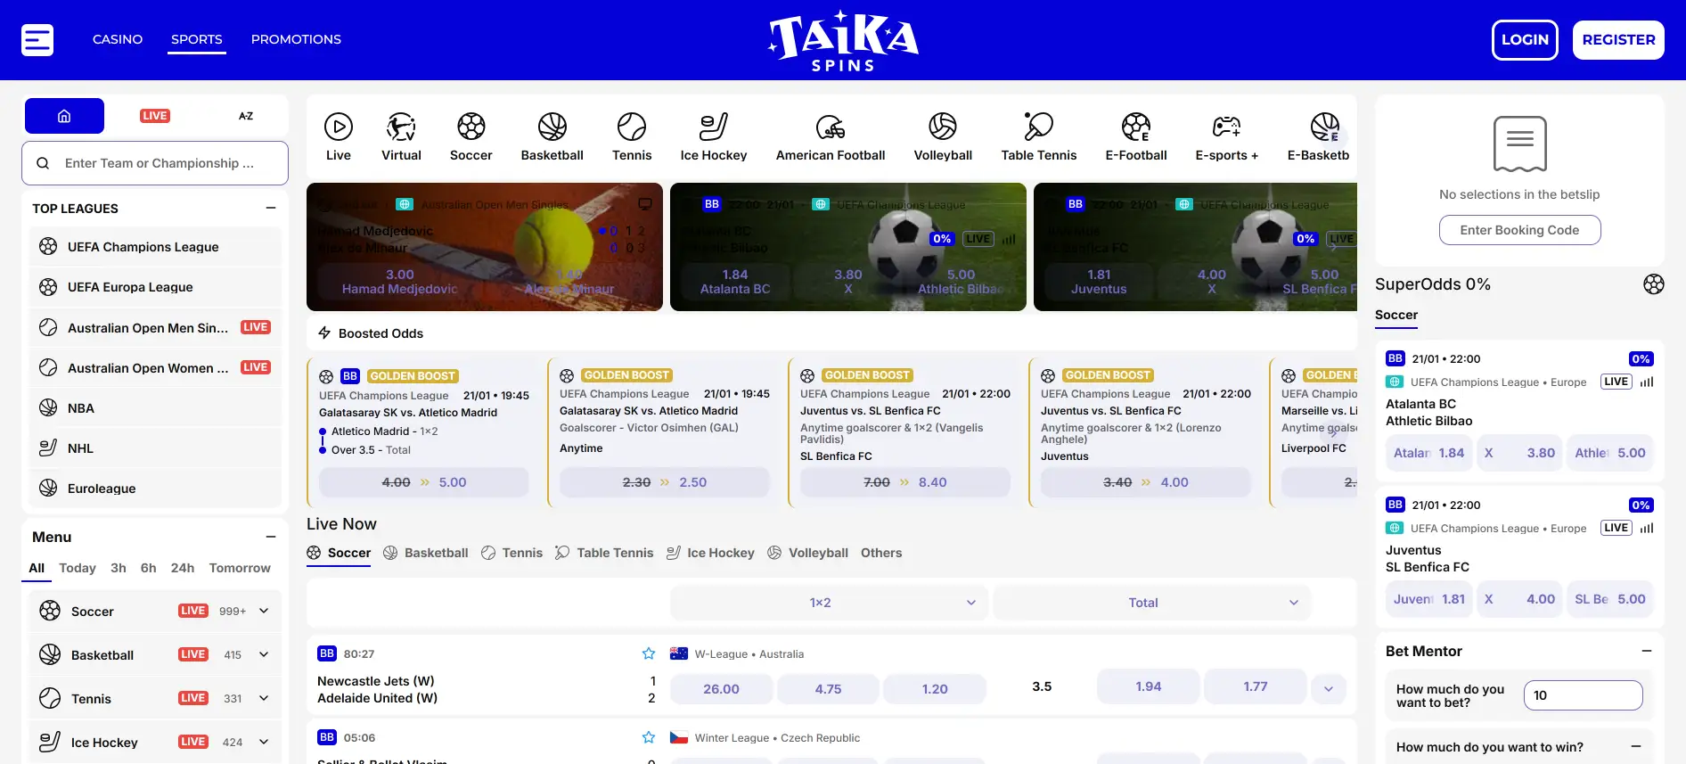Collapse the Top Leagues section
The width and height of the screenshot is (1686, 764).
click(x=271, y=208)
